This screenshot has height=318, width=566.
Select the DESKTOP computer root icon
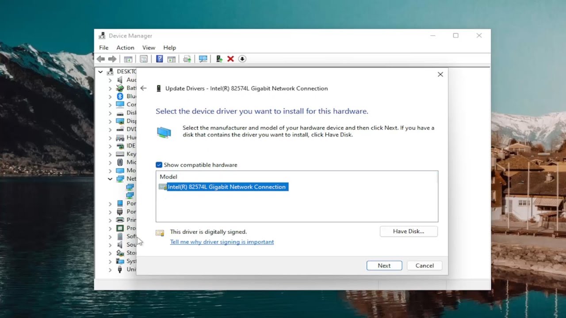[110, 71]
